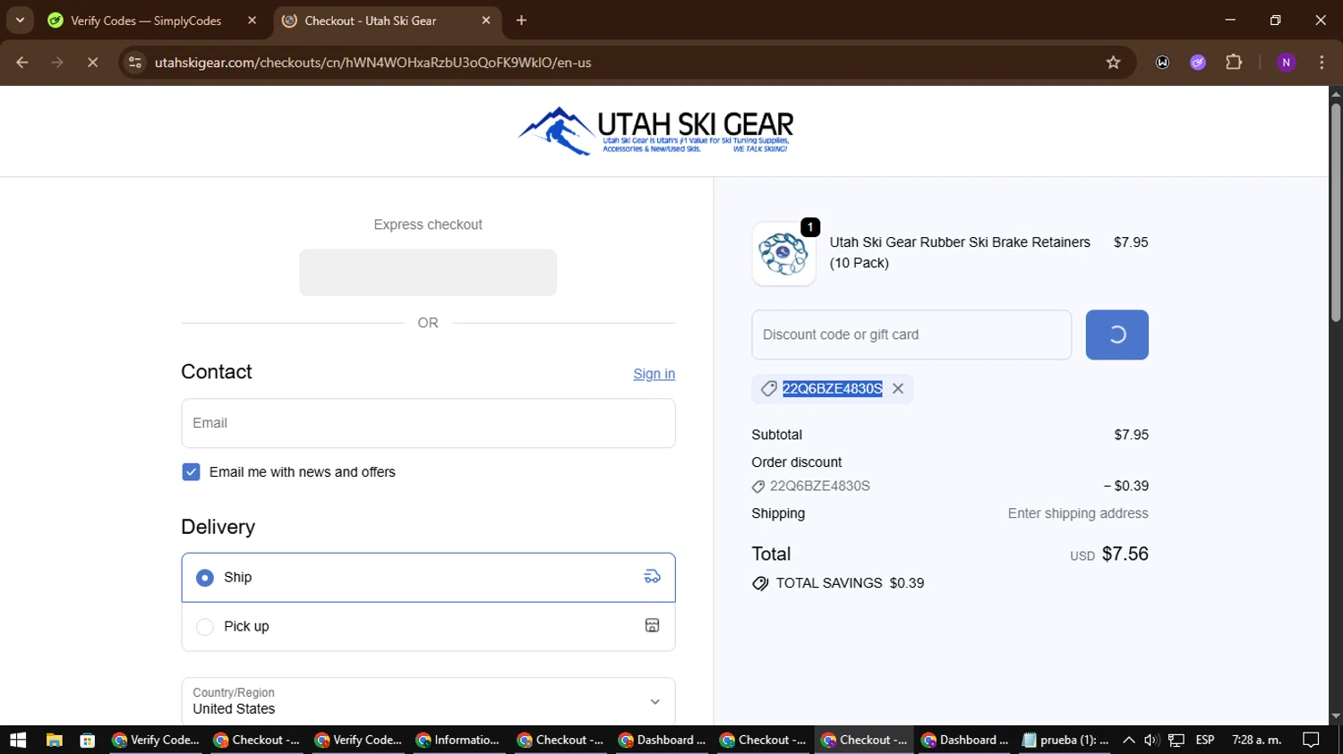Click the $7.56 total amount
1343x754 pixels.
point(1125,554)
